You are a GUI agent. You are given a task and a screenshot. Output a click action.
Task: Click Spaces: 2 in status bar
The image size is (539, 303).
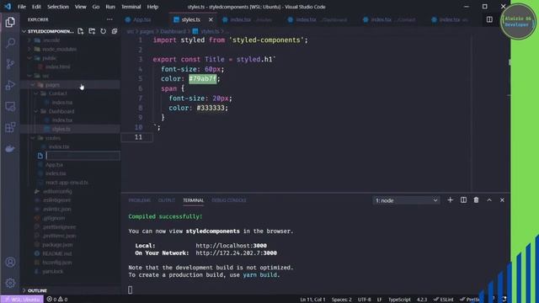(341, 300)
